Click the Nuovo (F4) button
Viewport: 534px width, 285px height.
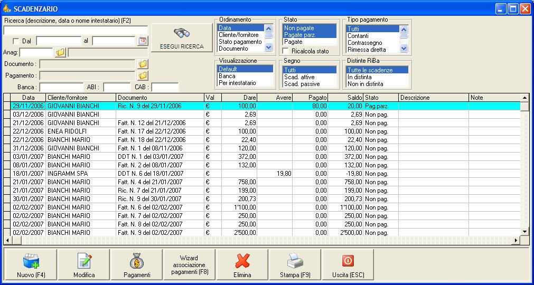pyautogui.click(x=31, y=264)
